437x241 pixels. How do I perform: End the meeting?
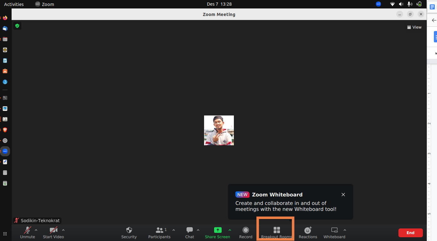[x=410, y=233]
